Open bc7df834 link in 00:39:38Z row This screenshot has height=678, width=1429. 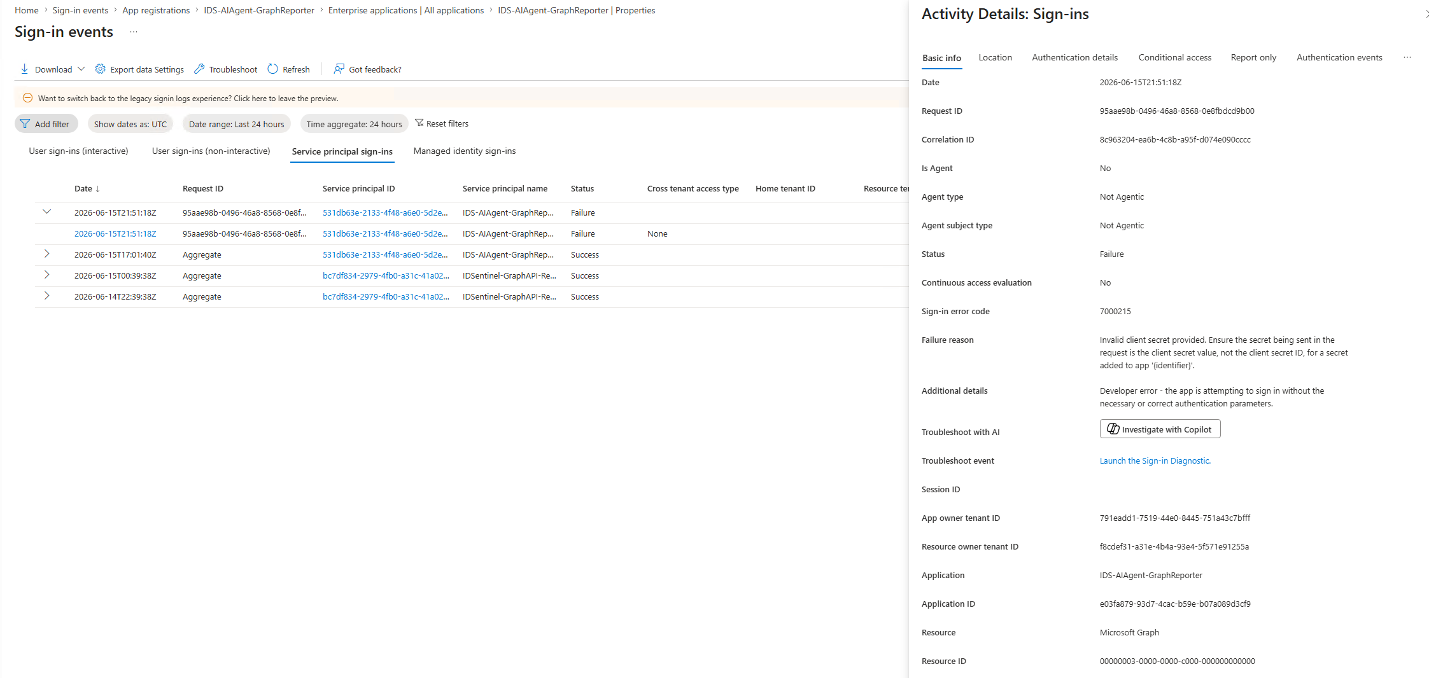click(x=386, y=275)
